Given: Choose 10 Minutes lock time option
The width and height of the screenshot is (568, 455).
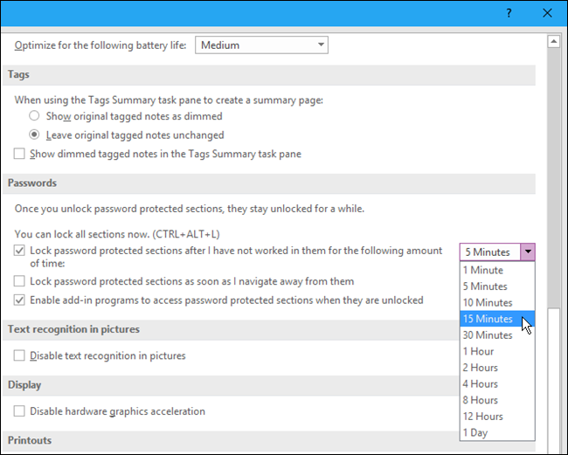Looking at the screenshot, I should [488, 302].
